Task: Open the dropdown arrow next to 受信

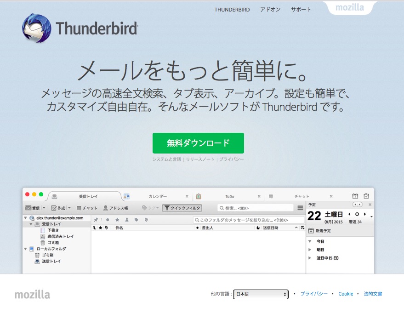Action: coord(44,208)
